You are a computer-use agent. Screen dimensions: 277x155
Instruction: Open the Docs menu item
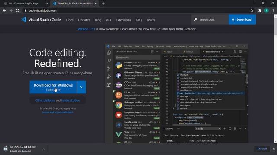click(70, 20)
